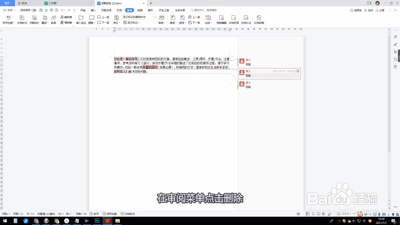This screenshot has width=400, height=225.
Task: Select the 工作簿1 document tab
Action: 53,3
